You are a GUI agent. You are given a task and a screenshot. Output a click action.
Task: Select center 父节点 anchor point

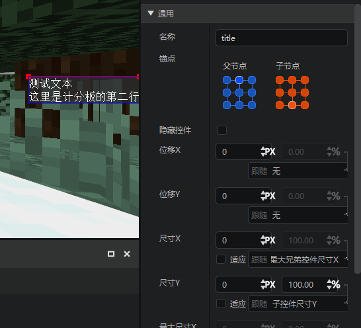click(239, 93)
